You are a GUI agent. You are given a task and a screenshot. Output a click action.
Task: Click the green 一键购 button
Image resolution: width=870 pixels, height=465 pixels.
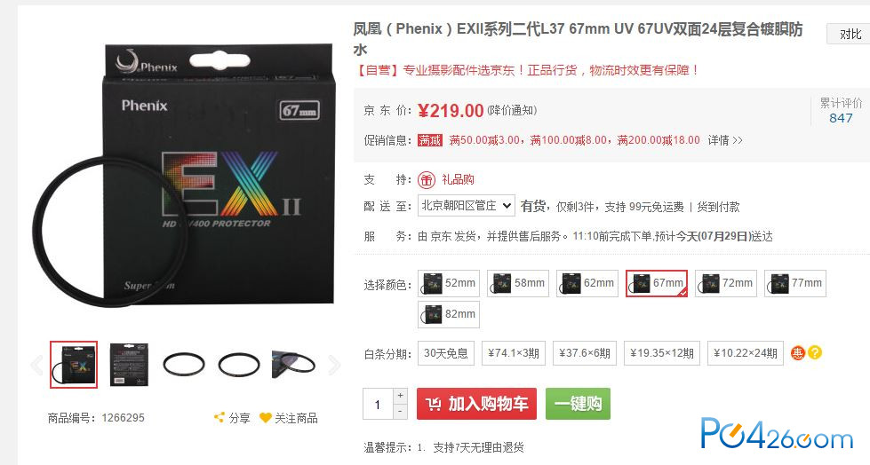(x=578, y=404)
